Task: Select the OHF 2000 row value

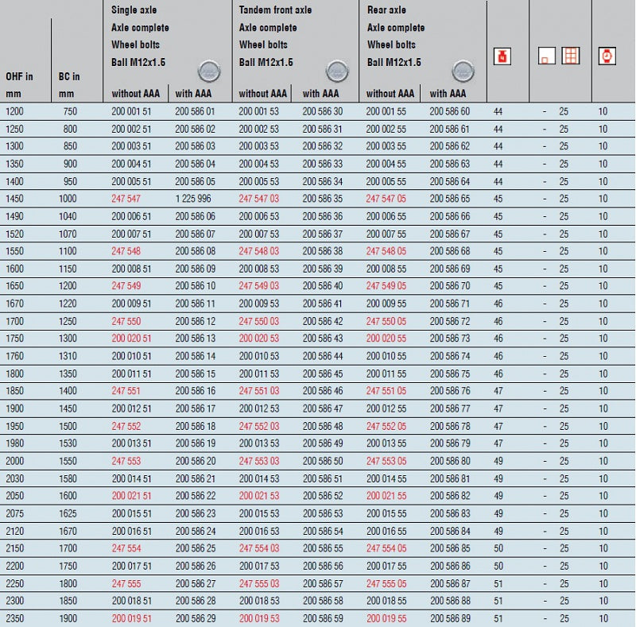Action: [15, 461]
